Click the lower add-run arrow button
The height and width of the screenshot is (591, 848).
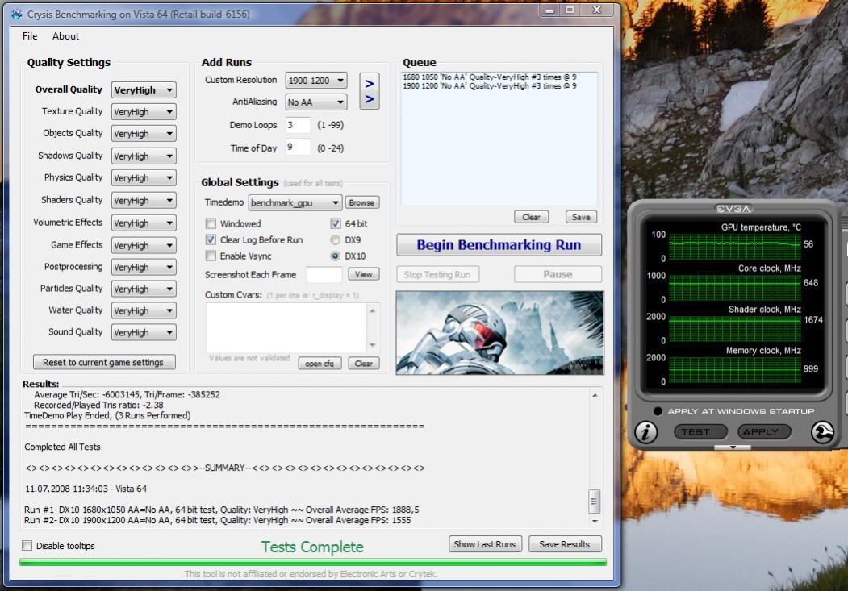(370, 99)
